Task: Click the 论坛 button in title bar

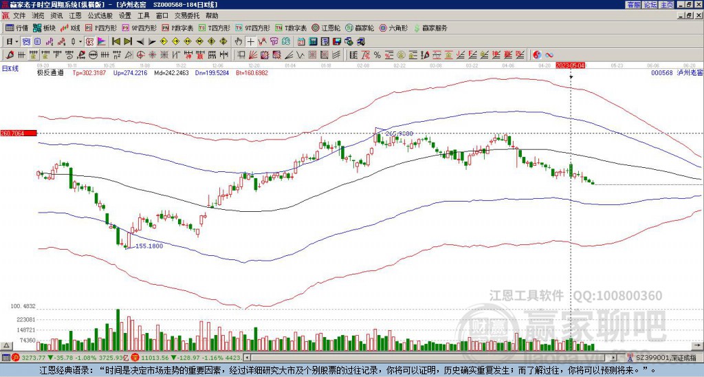Action: click(650, 5)
